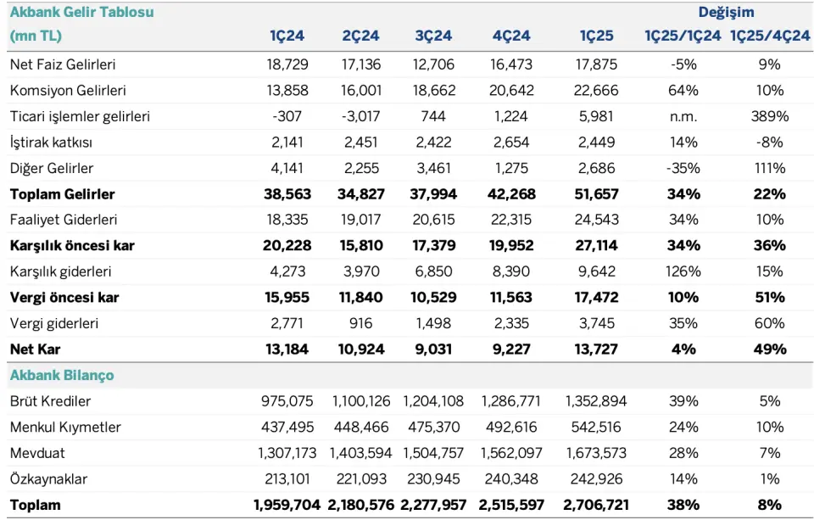Select the 4Ç24 column header
Viewport: 814px width, 520px height.
(511, 36)
